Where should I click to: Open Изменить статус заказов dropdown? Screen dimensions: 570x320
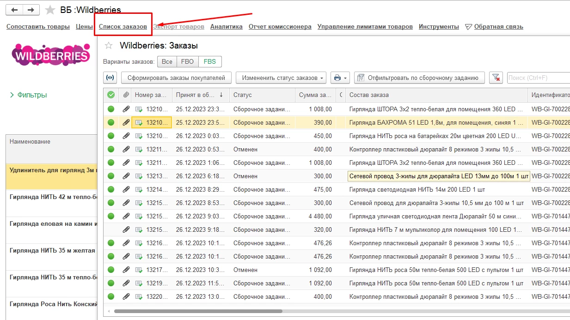coord(281,78)
